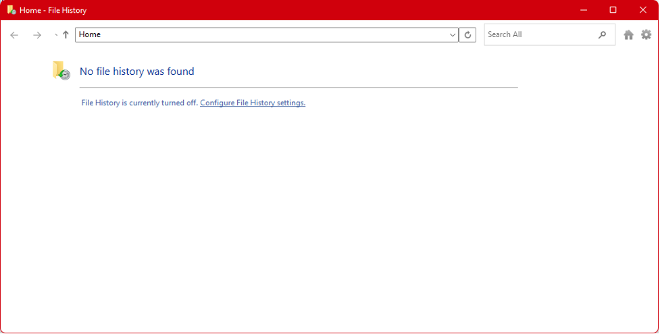Go forward with the right arrow button
This screenshot has height=334, width=660.
(37, 35)
